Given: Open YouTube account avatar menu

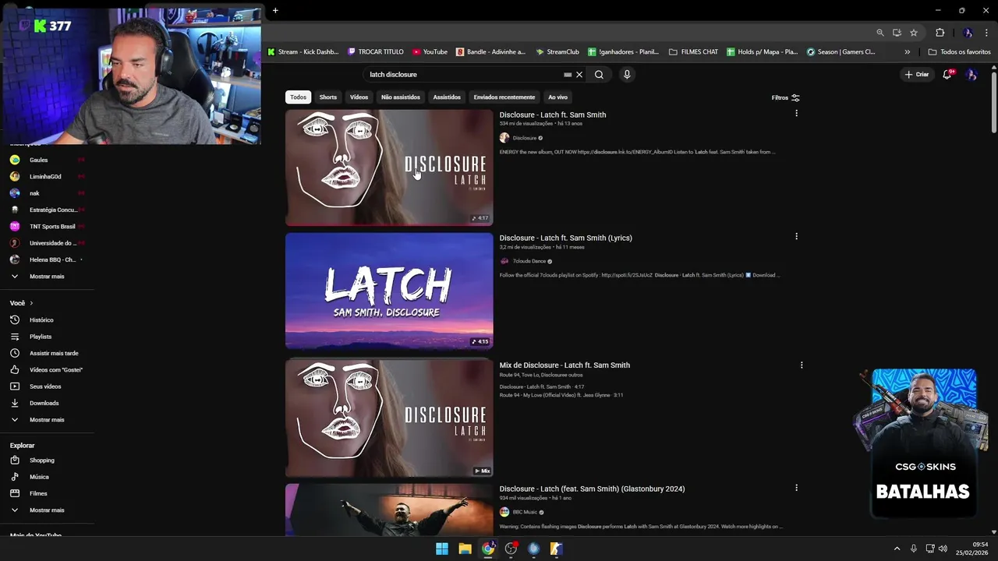Looking at the screenshot, I should [x=971, y=74].
